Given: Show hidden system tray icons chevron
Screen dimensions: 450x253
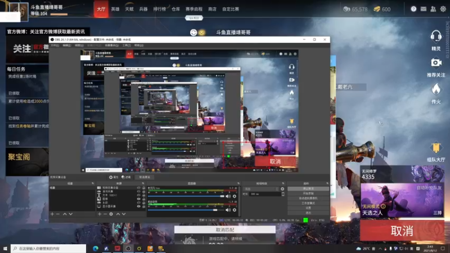Looking at the screenshot, I should (x=380, y=249).
